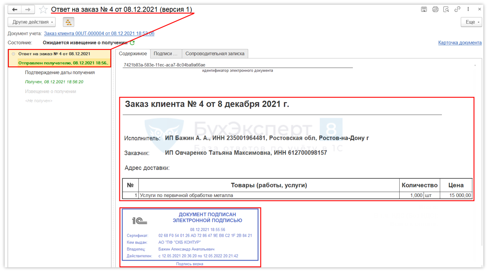Click the Отправлен получателю status line
Viewport: 488px width, 272px height.
(x=63, y=63)
